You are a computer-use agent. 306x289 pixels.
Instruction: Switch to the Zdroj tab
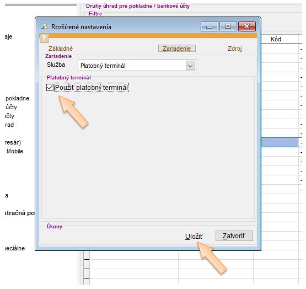click(x=234, y=49)
